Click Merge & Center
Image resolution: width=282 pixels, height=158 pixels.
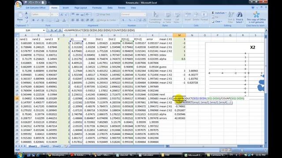(107, 20)
